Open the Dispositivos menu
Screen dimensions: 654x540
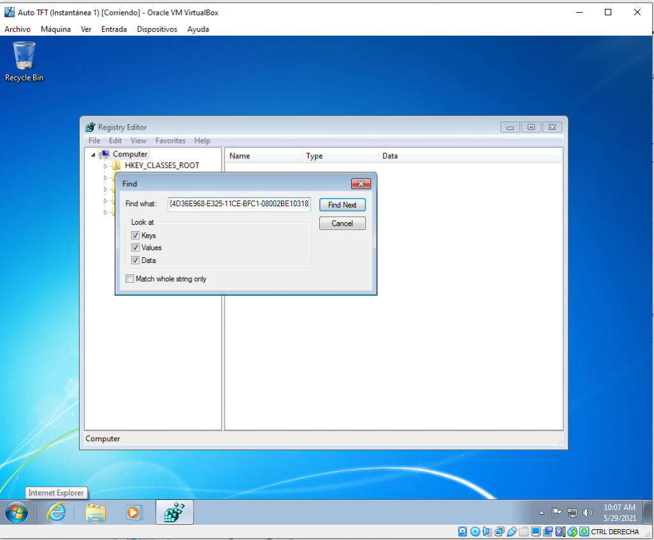pos(156,29)
